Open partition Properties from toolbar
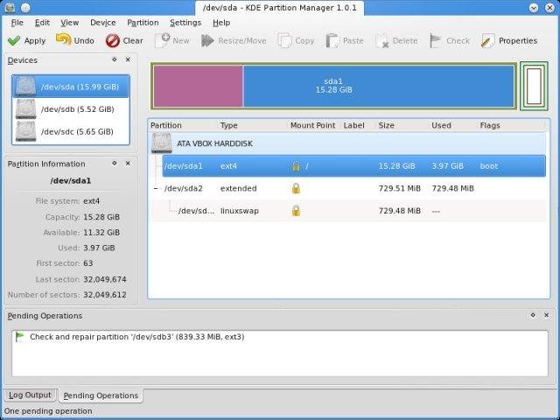 pyautogui.click(x=509, y=41)
